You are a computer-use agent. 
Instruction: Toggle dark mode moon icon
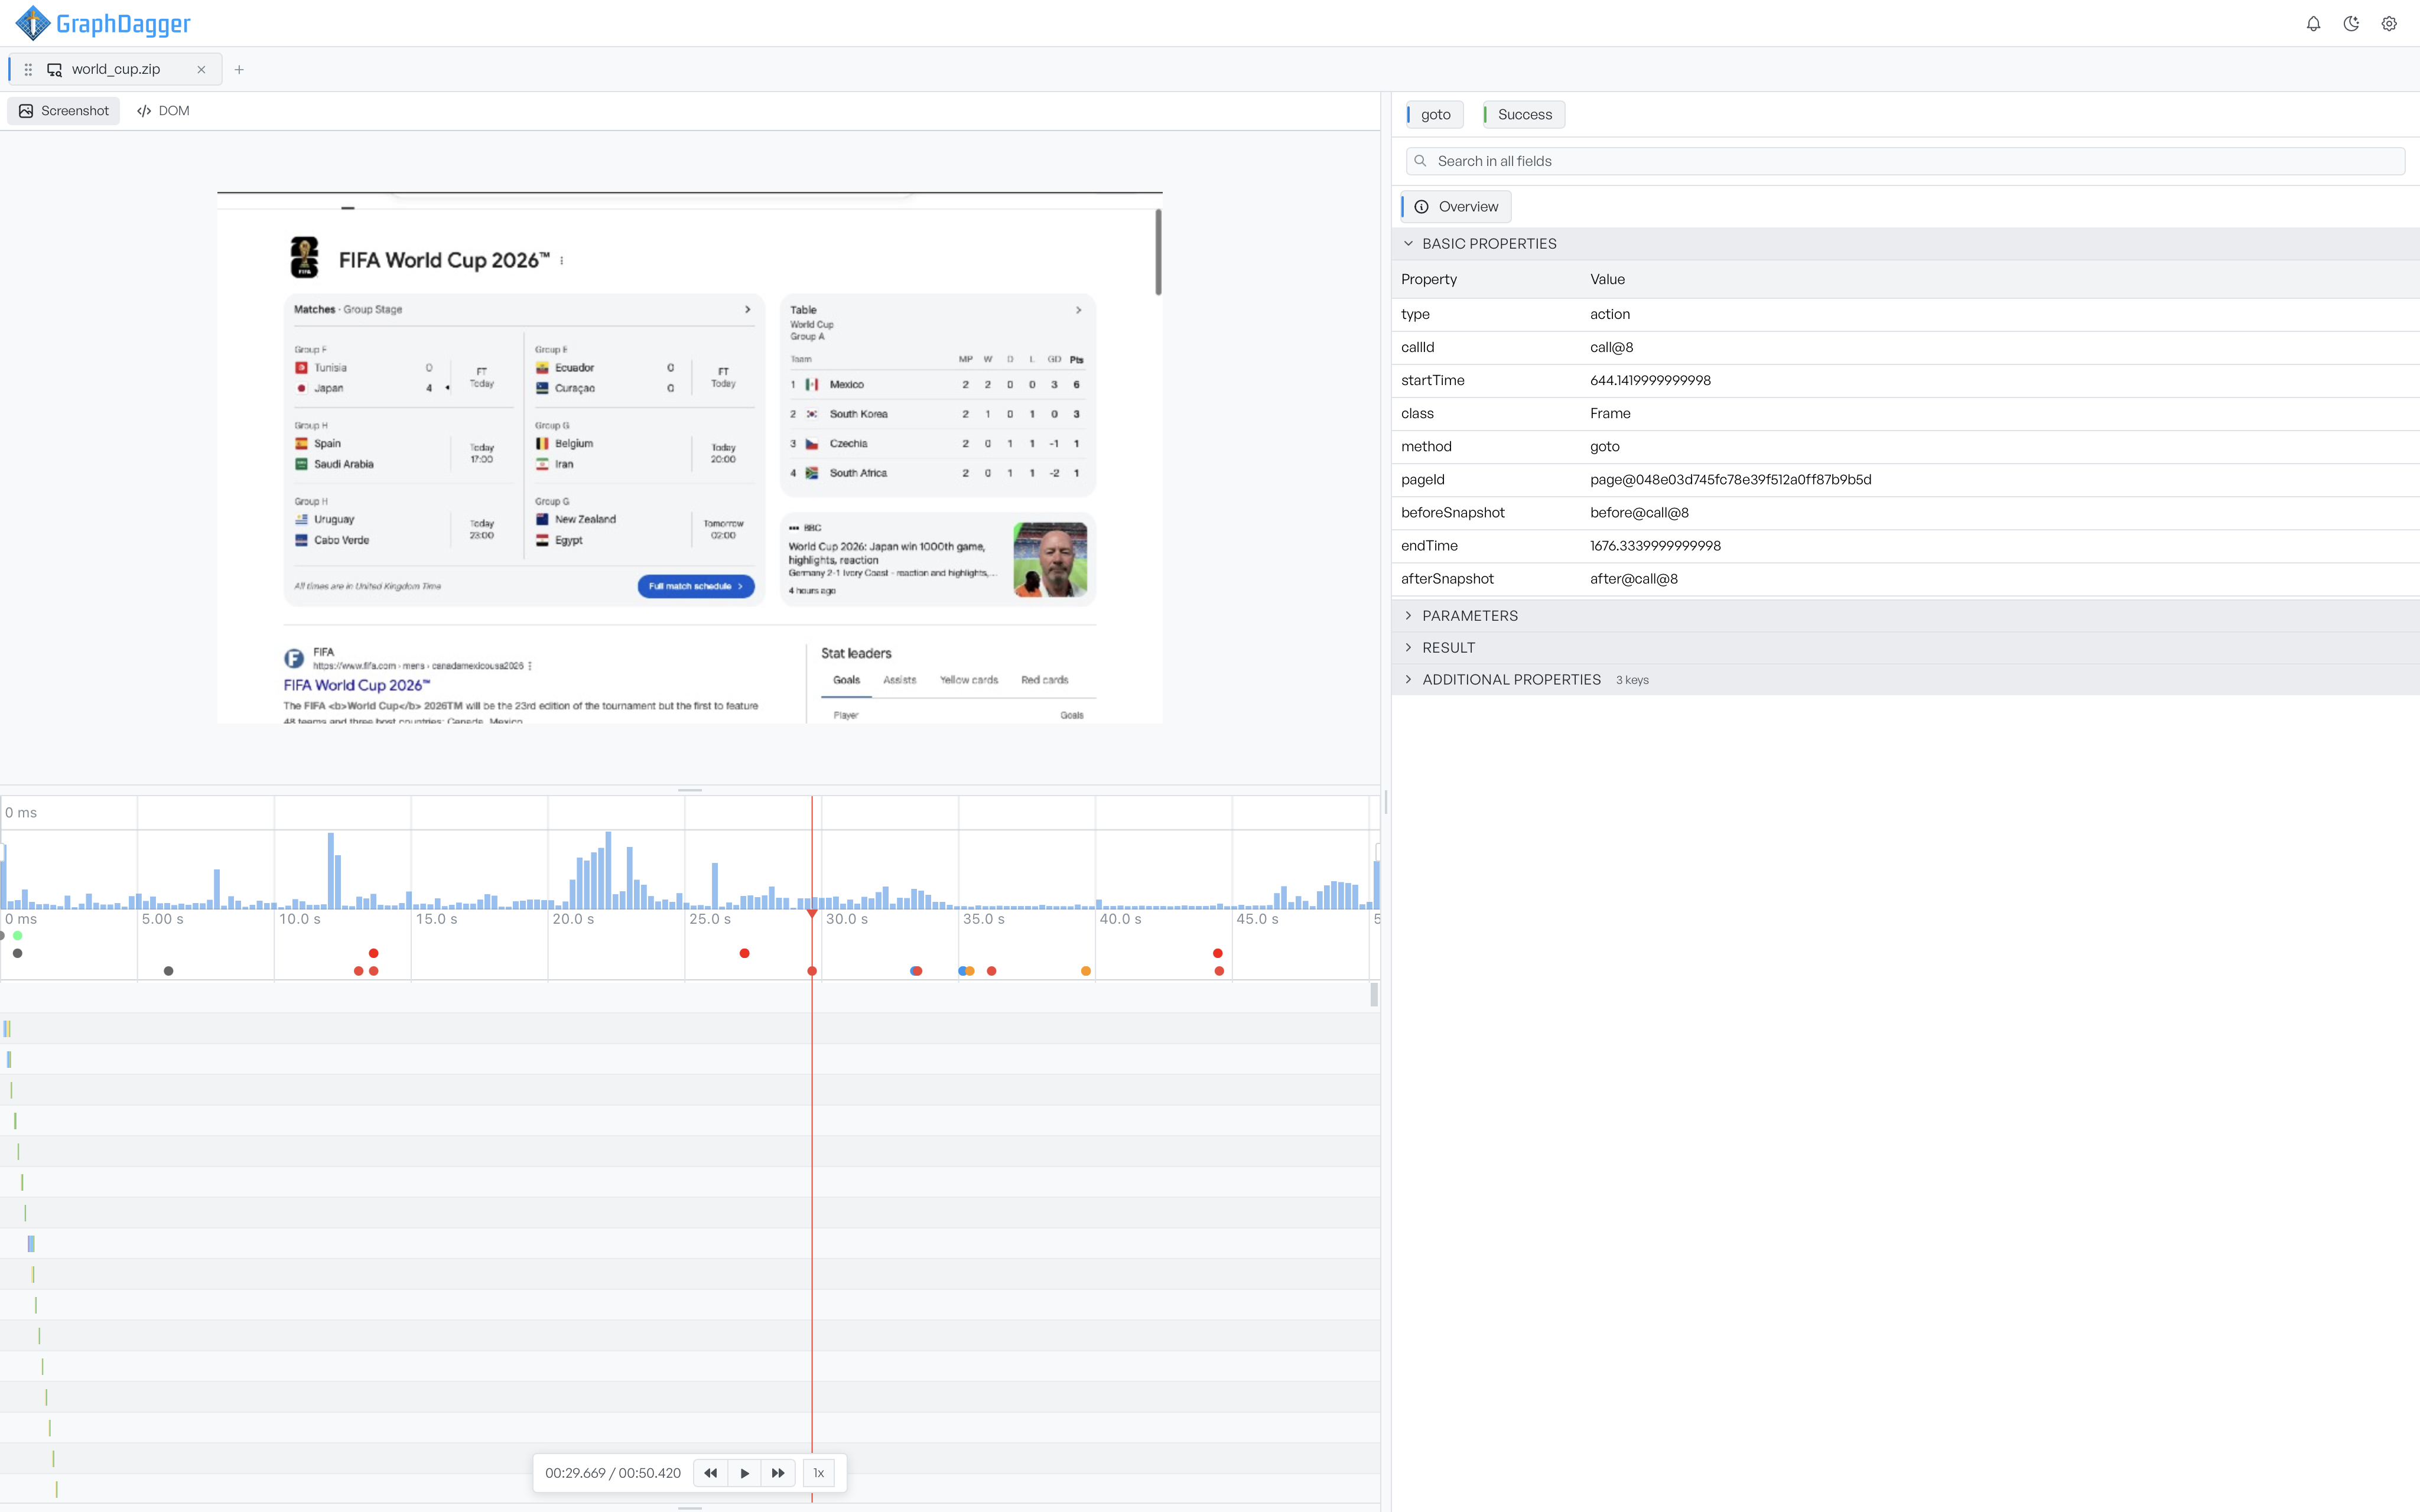pos(2351,24)
